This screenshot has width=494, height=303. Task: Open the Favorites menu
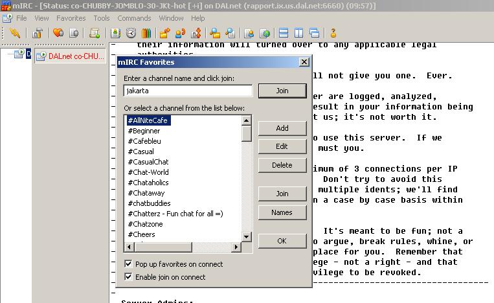point(71,18)
